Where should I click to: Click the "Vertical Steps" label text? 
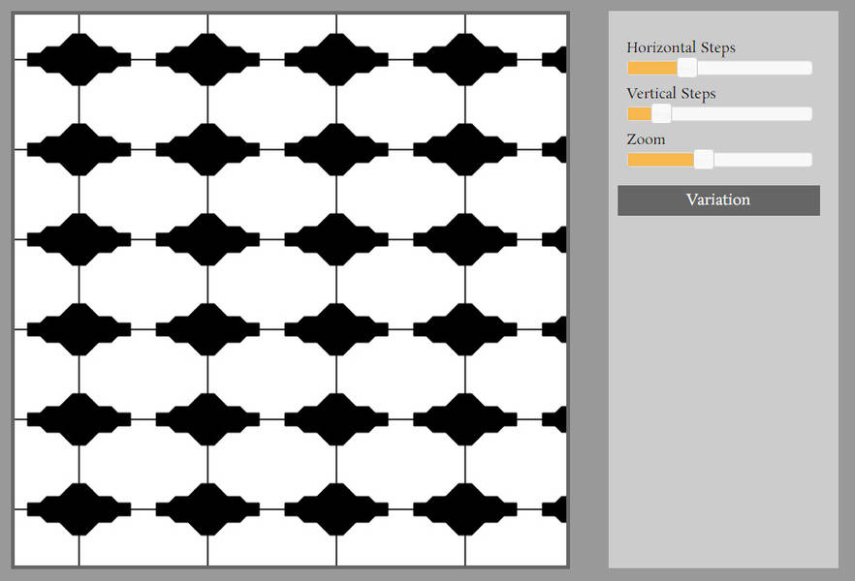click(671, 94)
